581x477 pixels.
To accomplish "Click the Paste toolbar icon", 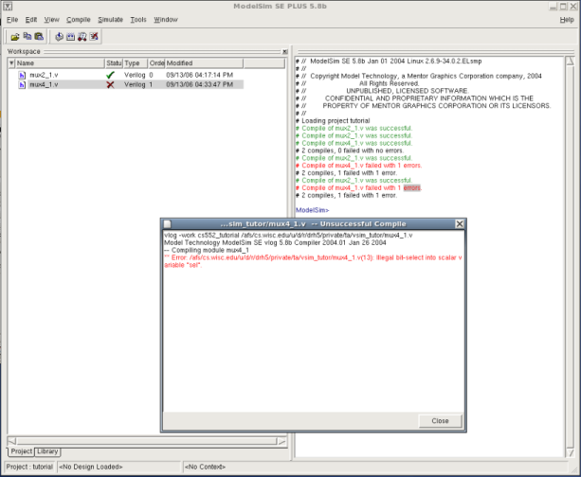I will [x=39, y=36].
